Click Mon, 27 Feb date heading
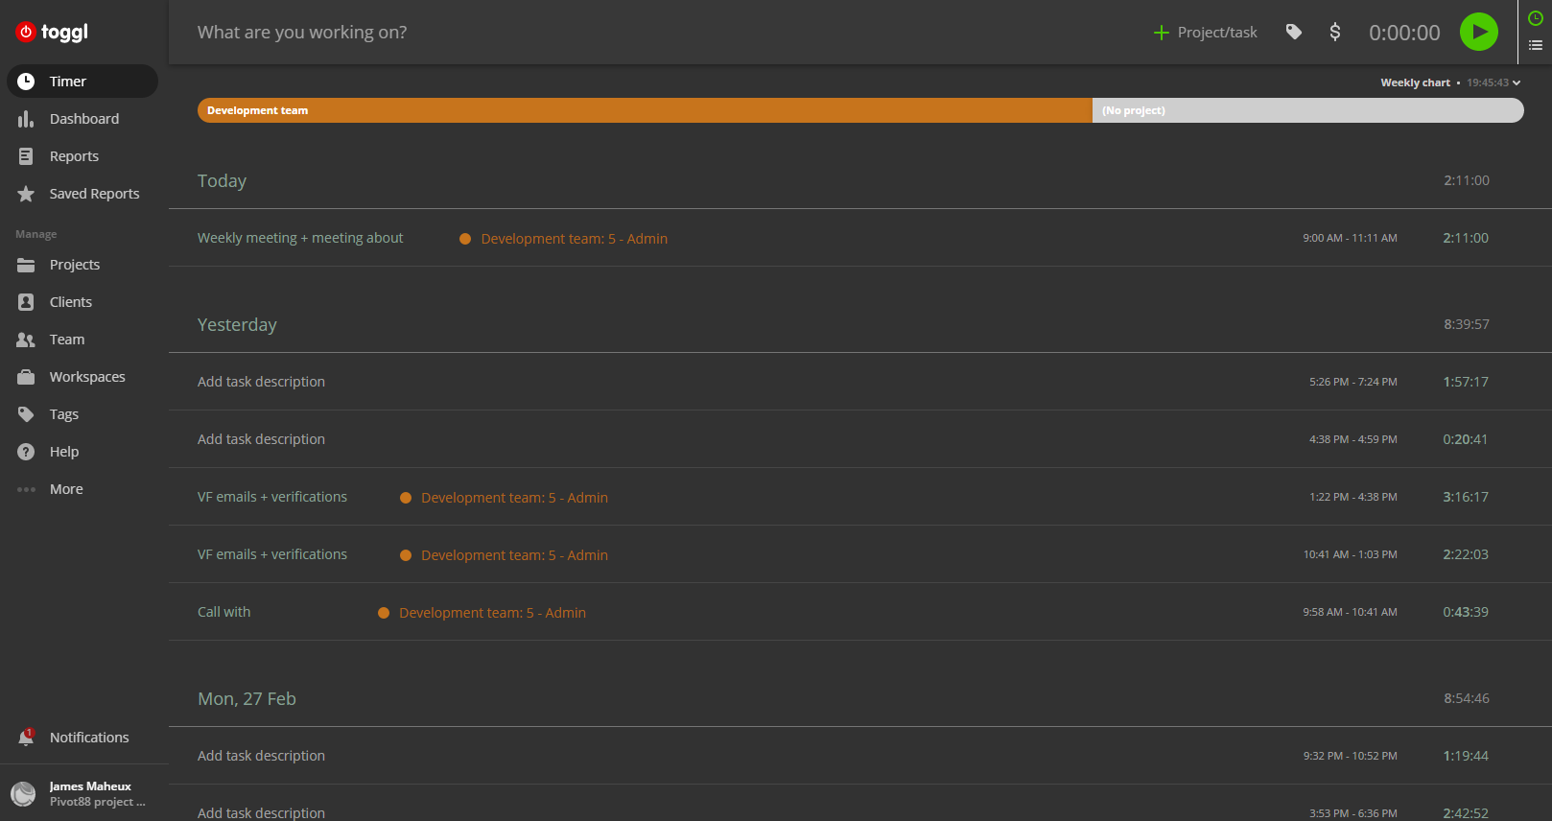 [247, 699]
